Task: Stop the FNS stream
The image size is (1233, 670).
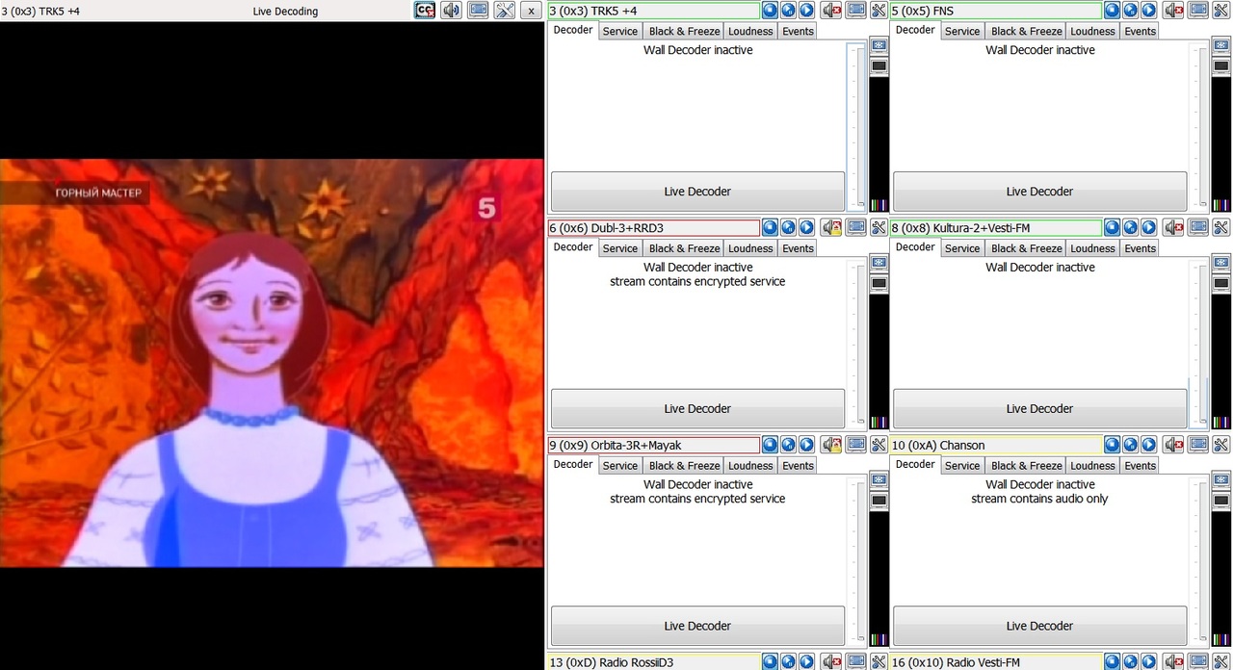Action: (x=1113, y=11)
